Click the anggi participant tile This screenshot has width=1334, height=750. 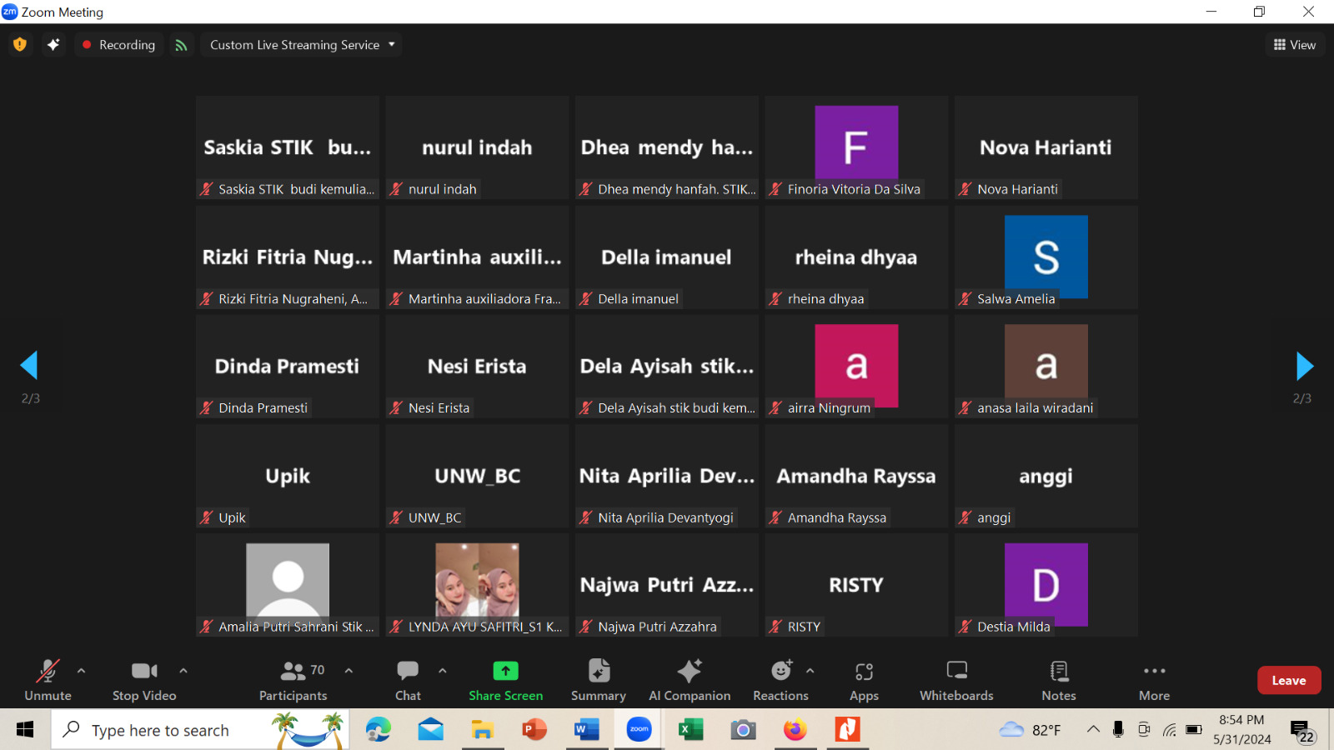point(1046,476)
